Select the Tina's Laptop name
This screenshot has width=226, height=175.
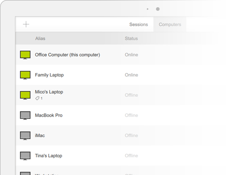(x=48, y=156)
